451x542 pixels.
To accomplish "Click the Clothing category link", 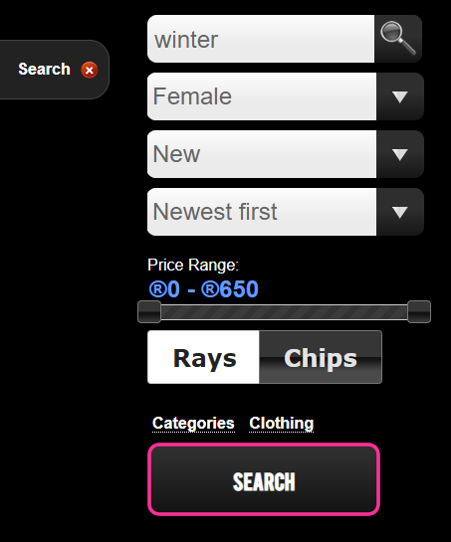I will (282, 423).
